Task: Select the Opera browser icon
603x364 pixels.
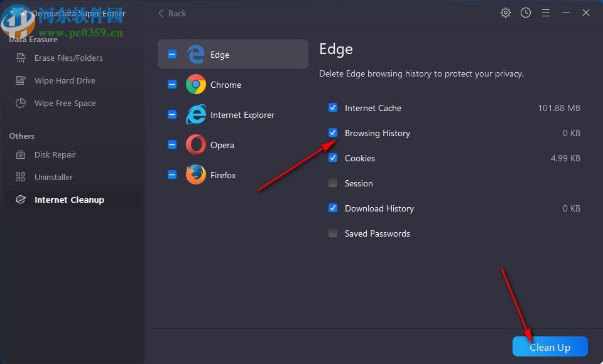Action: coord(196,144)
